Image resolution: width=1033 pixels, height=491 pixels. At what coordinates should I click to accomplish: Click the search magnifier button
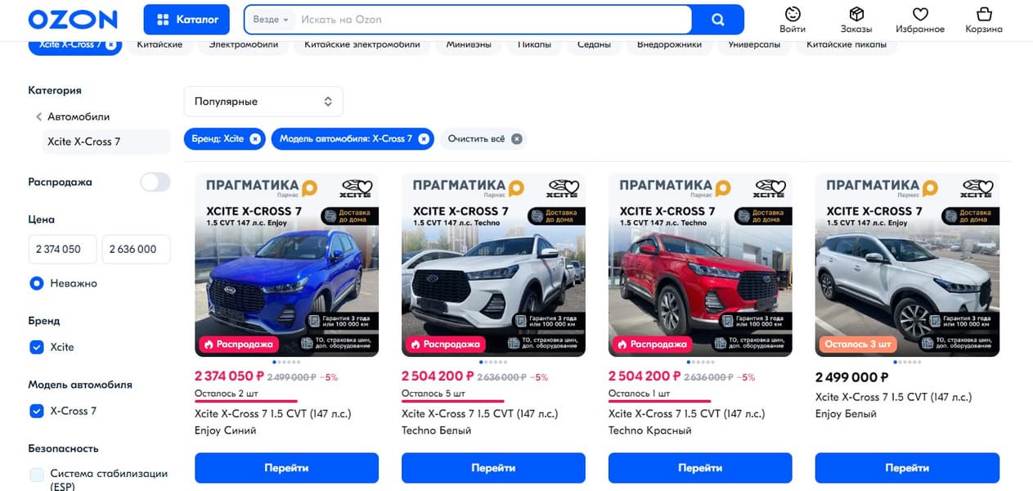coord(717,20)
